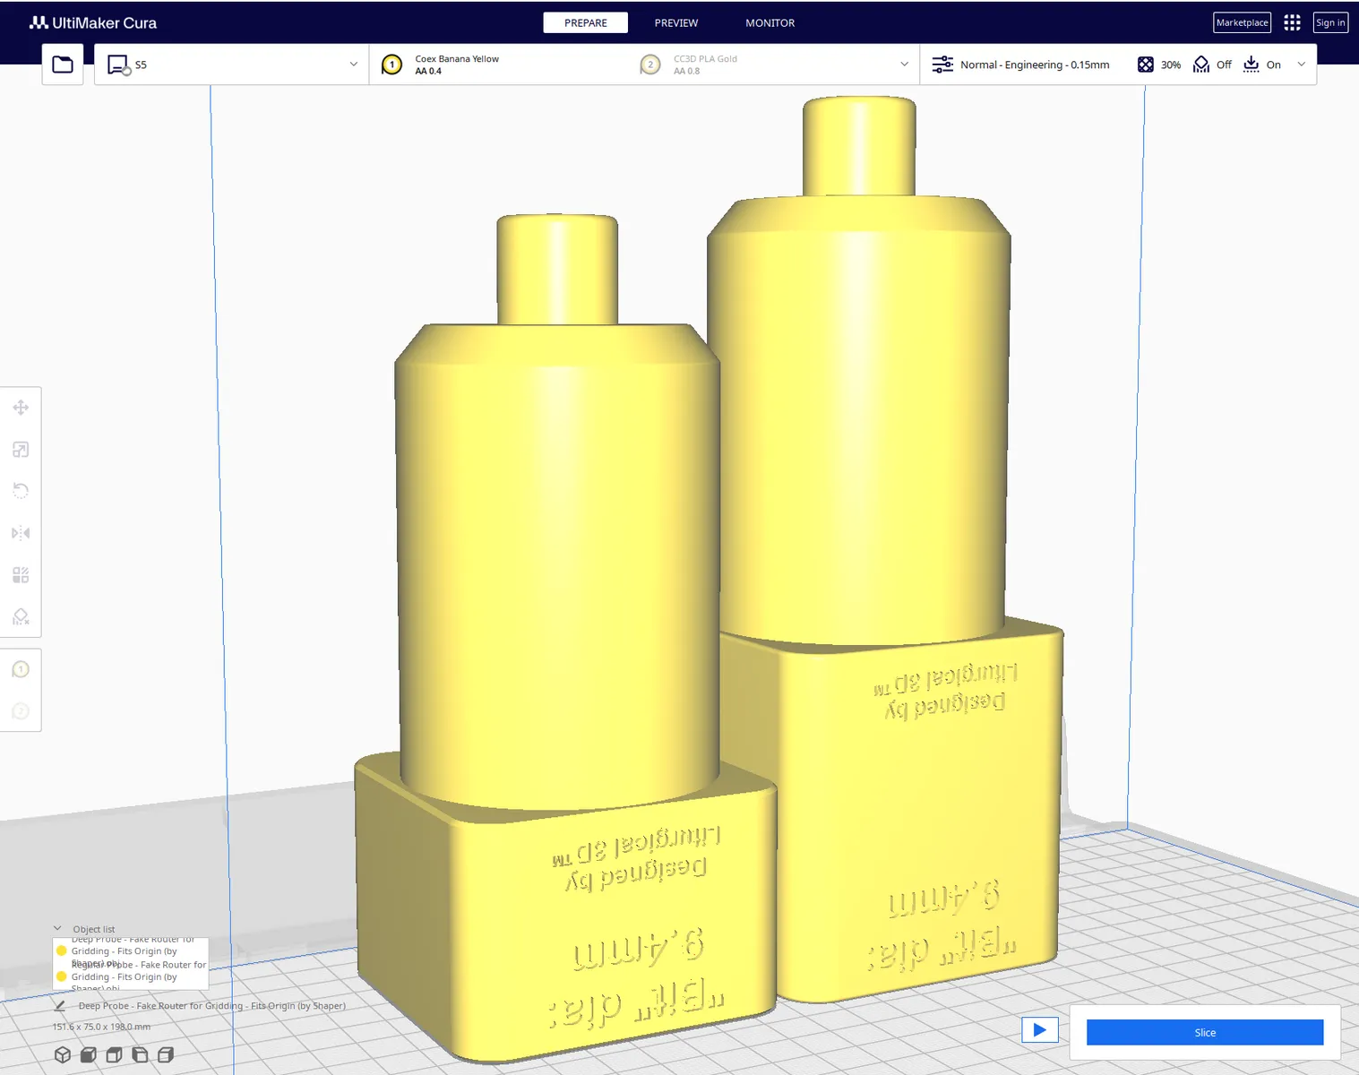
Task: Click the blue Slice button
Action: [1205, 1032]
